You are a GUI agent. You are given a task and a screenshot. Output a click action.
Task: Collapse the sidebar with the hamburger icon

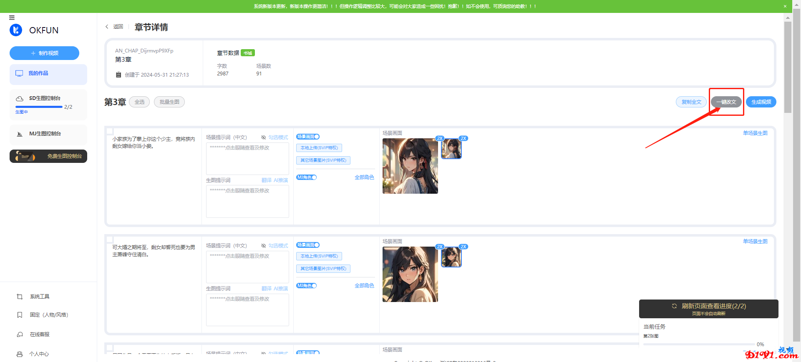pos(12,17)
